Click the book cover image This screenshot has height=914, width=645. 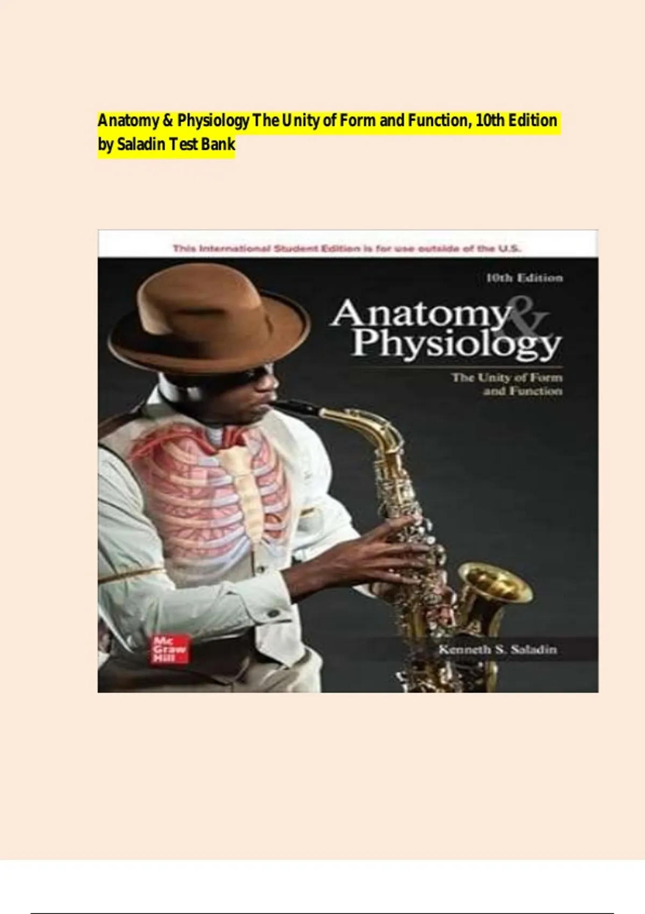(348, 461)
